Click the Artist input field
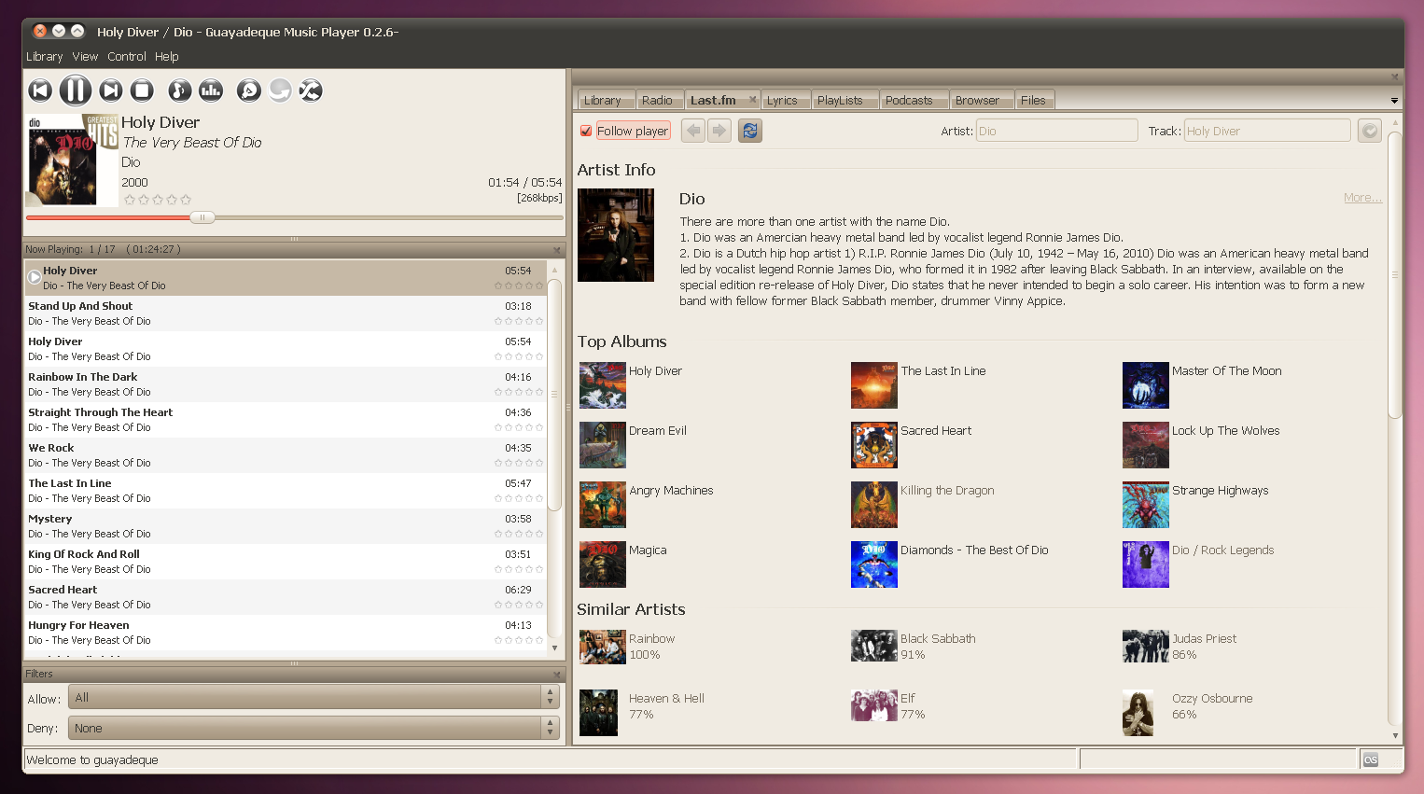 point(1056,131)
